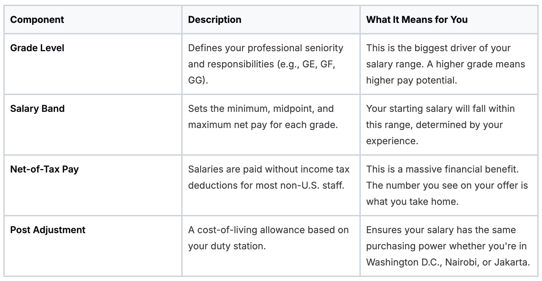
Task: Select the Grade Level row label
Action: click(37, 48)
